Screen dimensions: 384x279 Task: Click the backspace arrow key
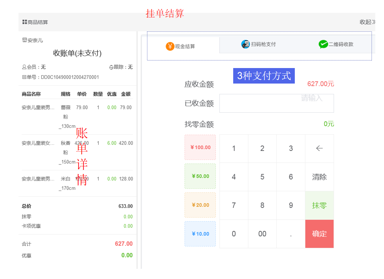click(319, 149)
